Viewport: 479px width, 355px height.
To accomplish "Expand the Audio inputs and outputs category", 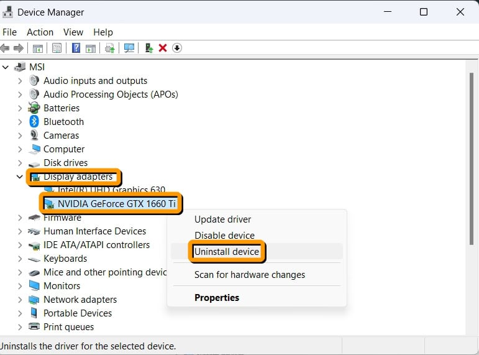I will click(x=20, y=81).
